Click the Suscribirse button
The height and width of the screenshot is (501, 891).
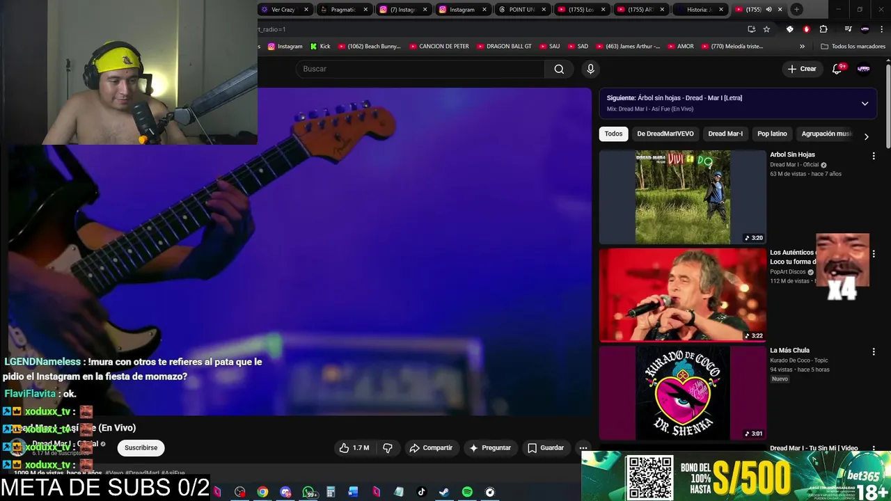click(x=141, y=448)
